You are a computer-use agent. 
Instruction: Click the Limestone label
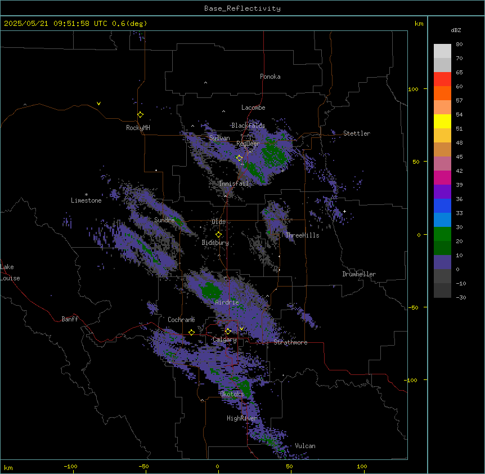click(x=86, y=200)
